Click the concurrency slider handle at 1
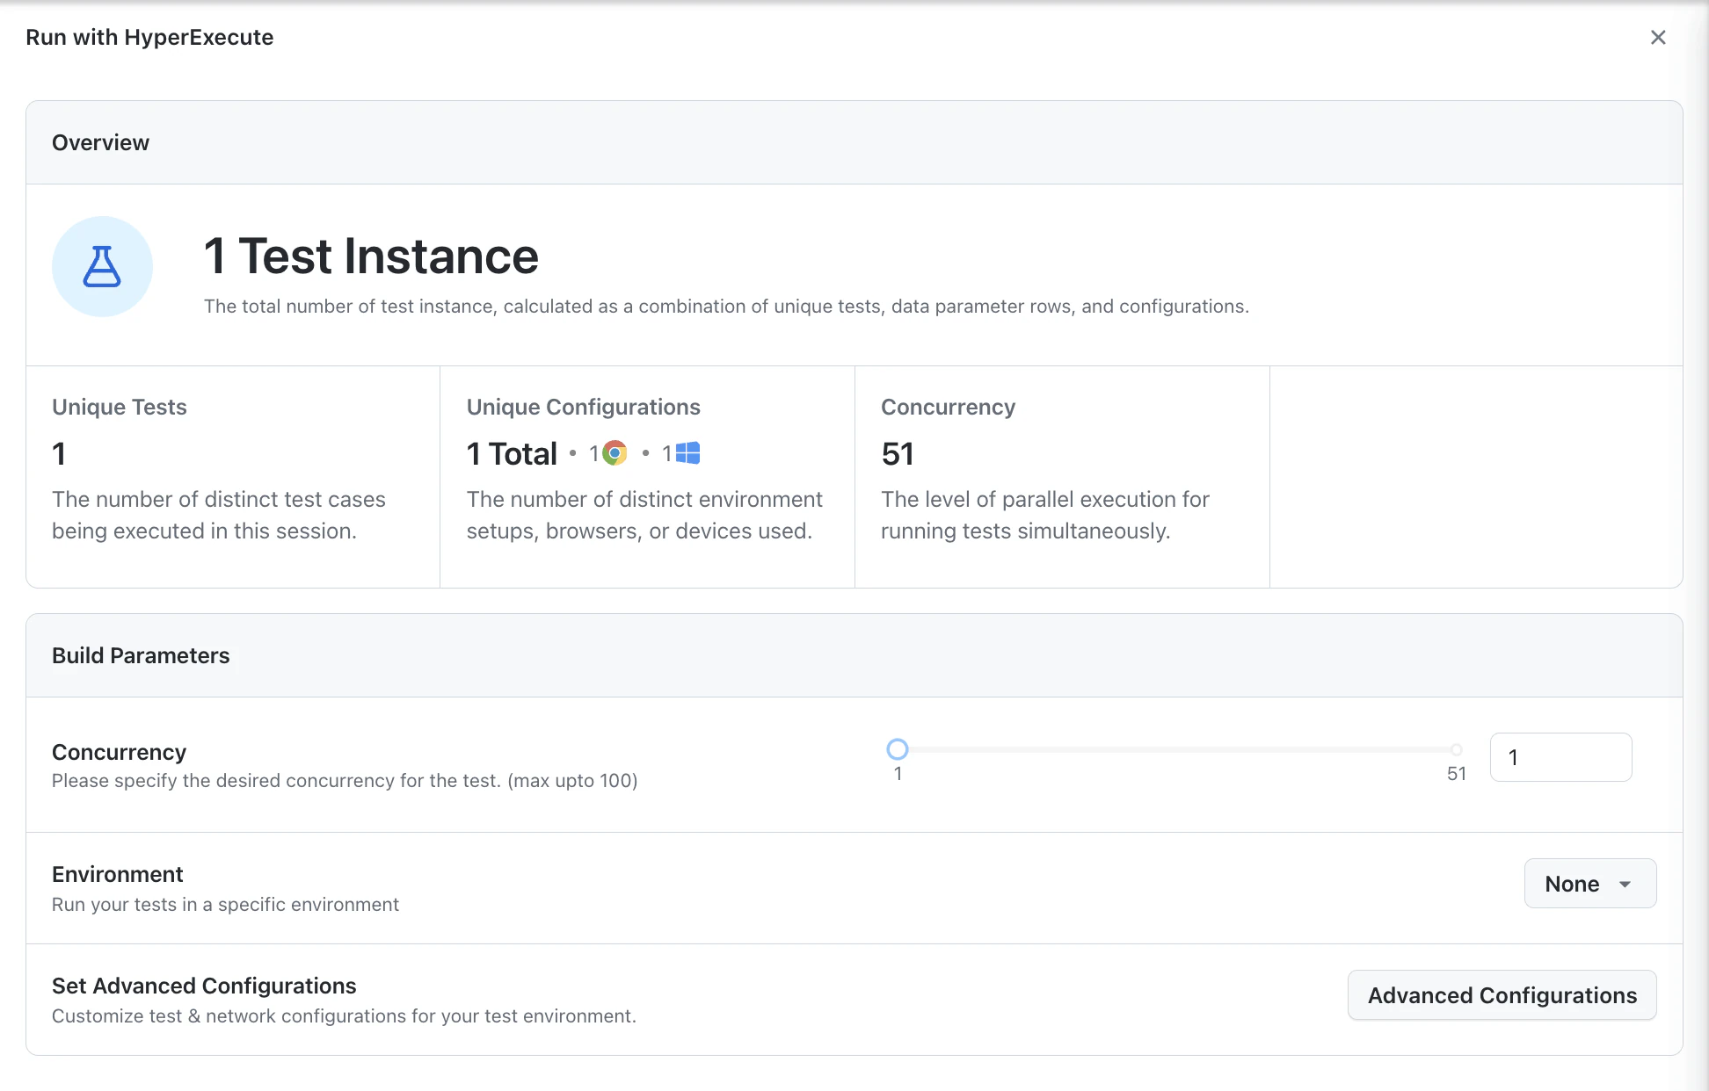Screen dimensions: 1709x1091 897,749
